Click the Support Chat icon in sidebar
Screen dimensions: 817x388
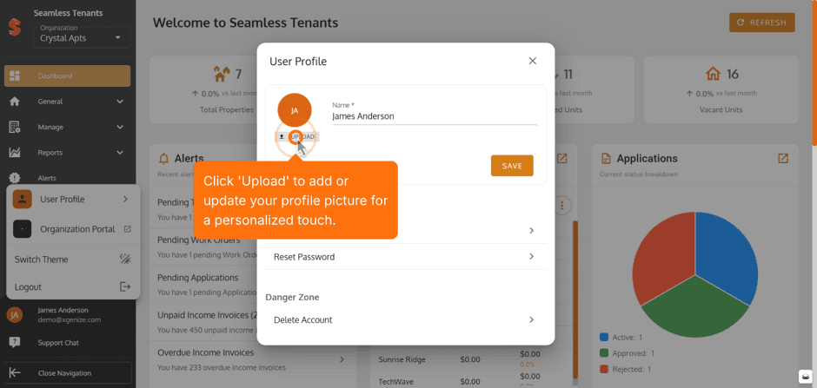(x=15, y=343)
